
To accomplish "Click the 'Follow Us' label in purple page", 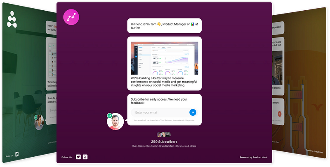I will (x=66, y=158).
